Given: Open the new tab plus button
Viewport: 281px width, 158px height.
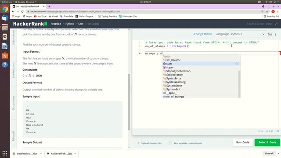Looking at the screenshot, I should coord(49,6).
